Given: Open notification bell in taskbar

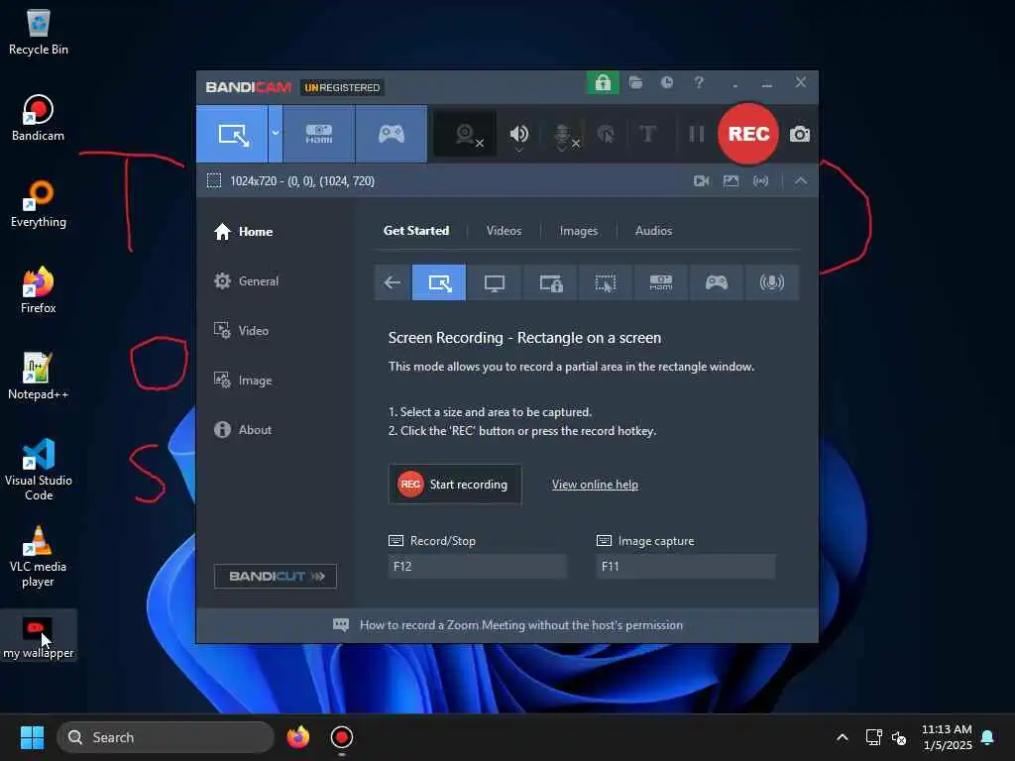Looking at the screenshot, I should (988, 737).
